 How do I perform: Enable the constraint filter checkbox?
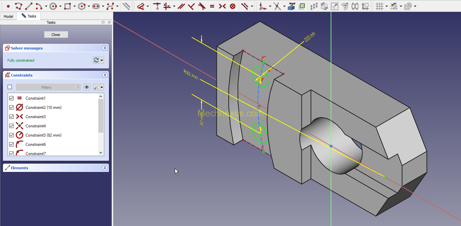point(10,87)
